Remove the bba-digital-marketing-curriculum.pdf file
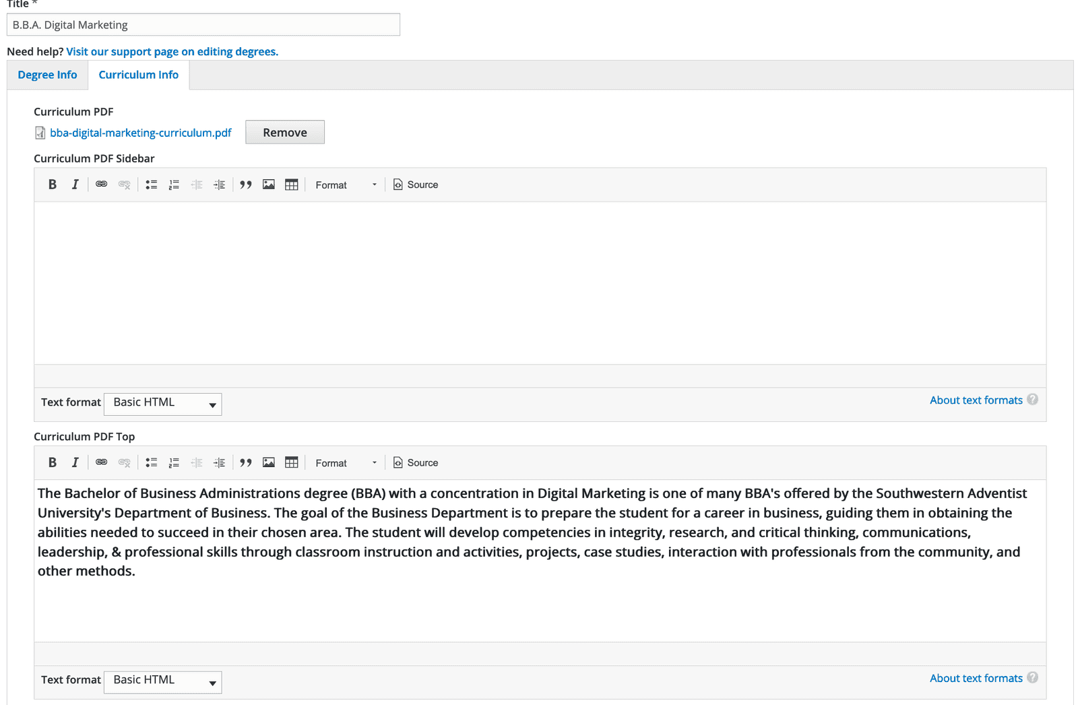The width and height of the screenshot is (1078, 705). [284, 132]
